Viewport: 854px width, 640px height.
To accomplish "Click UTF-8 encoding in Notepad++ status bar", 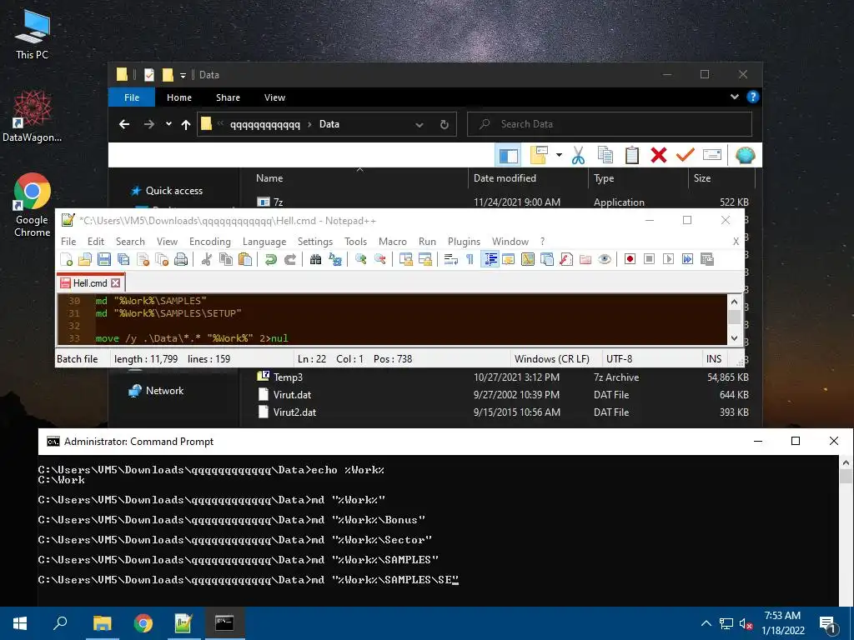I will point(620,359).
